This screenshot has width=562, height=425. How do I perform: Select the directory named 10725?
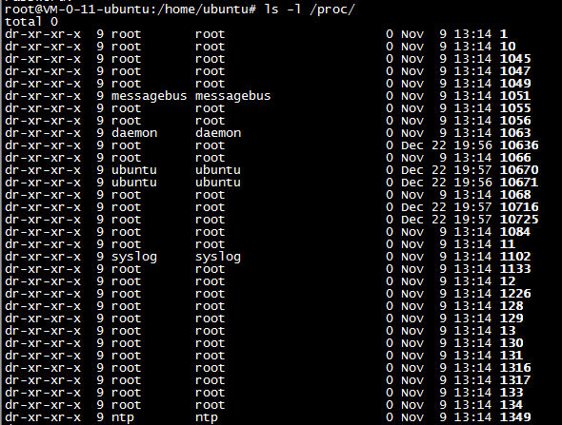(x=519, y=220)
